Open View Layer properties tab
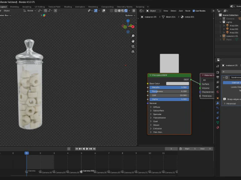 click(x=217, y=82)
